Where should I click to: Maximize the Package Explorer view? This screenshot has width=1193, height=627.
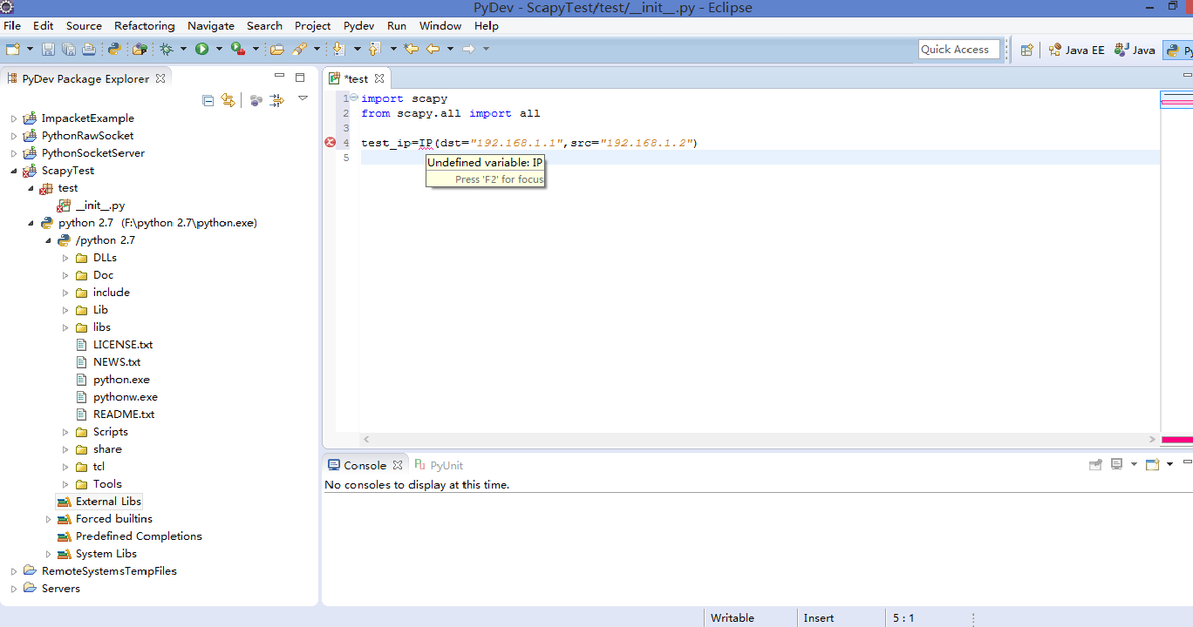pos(300,78)
